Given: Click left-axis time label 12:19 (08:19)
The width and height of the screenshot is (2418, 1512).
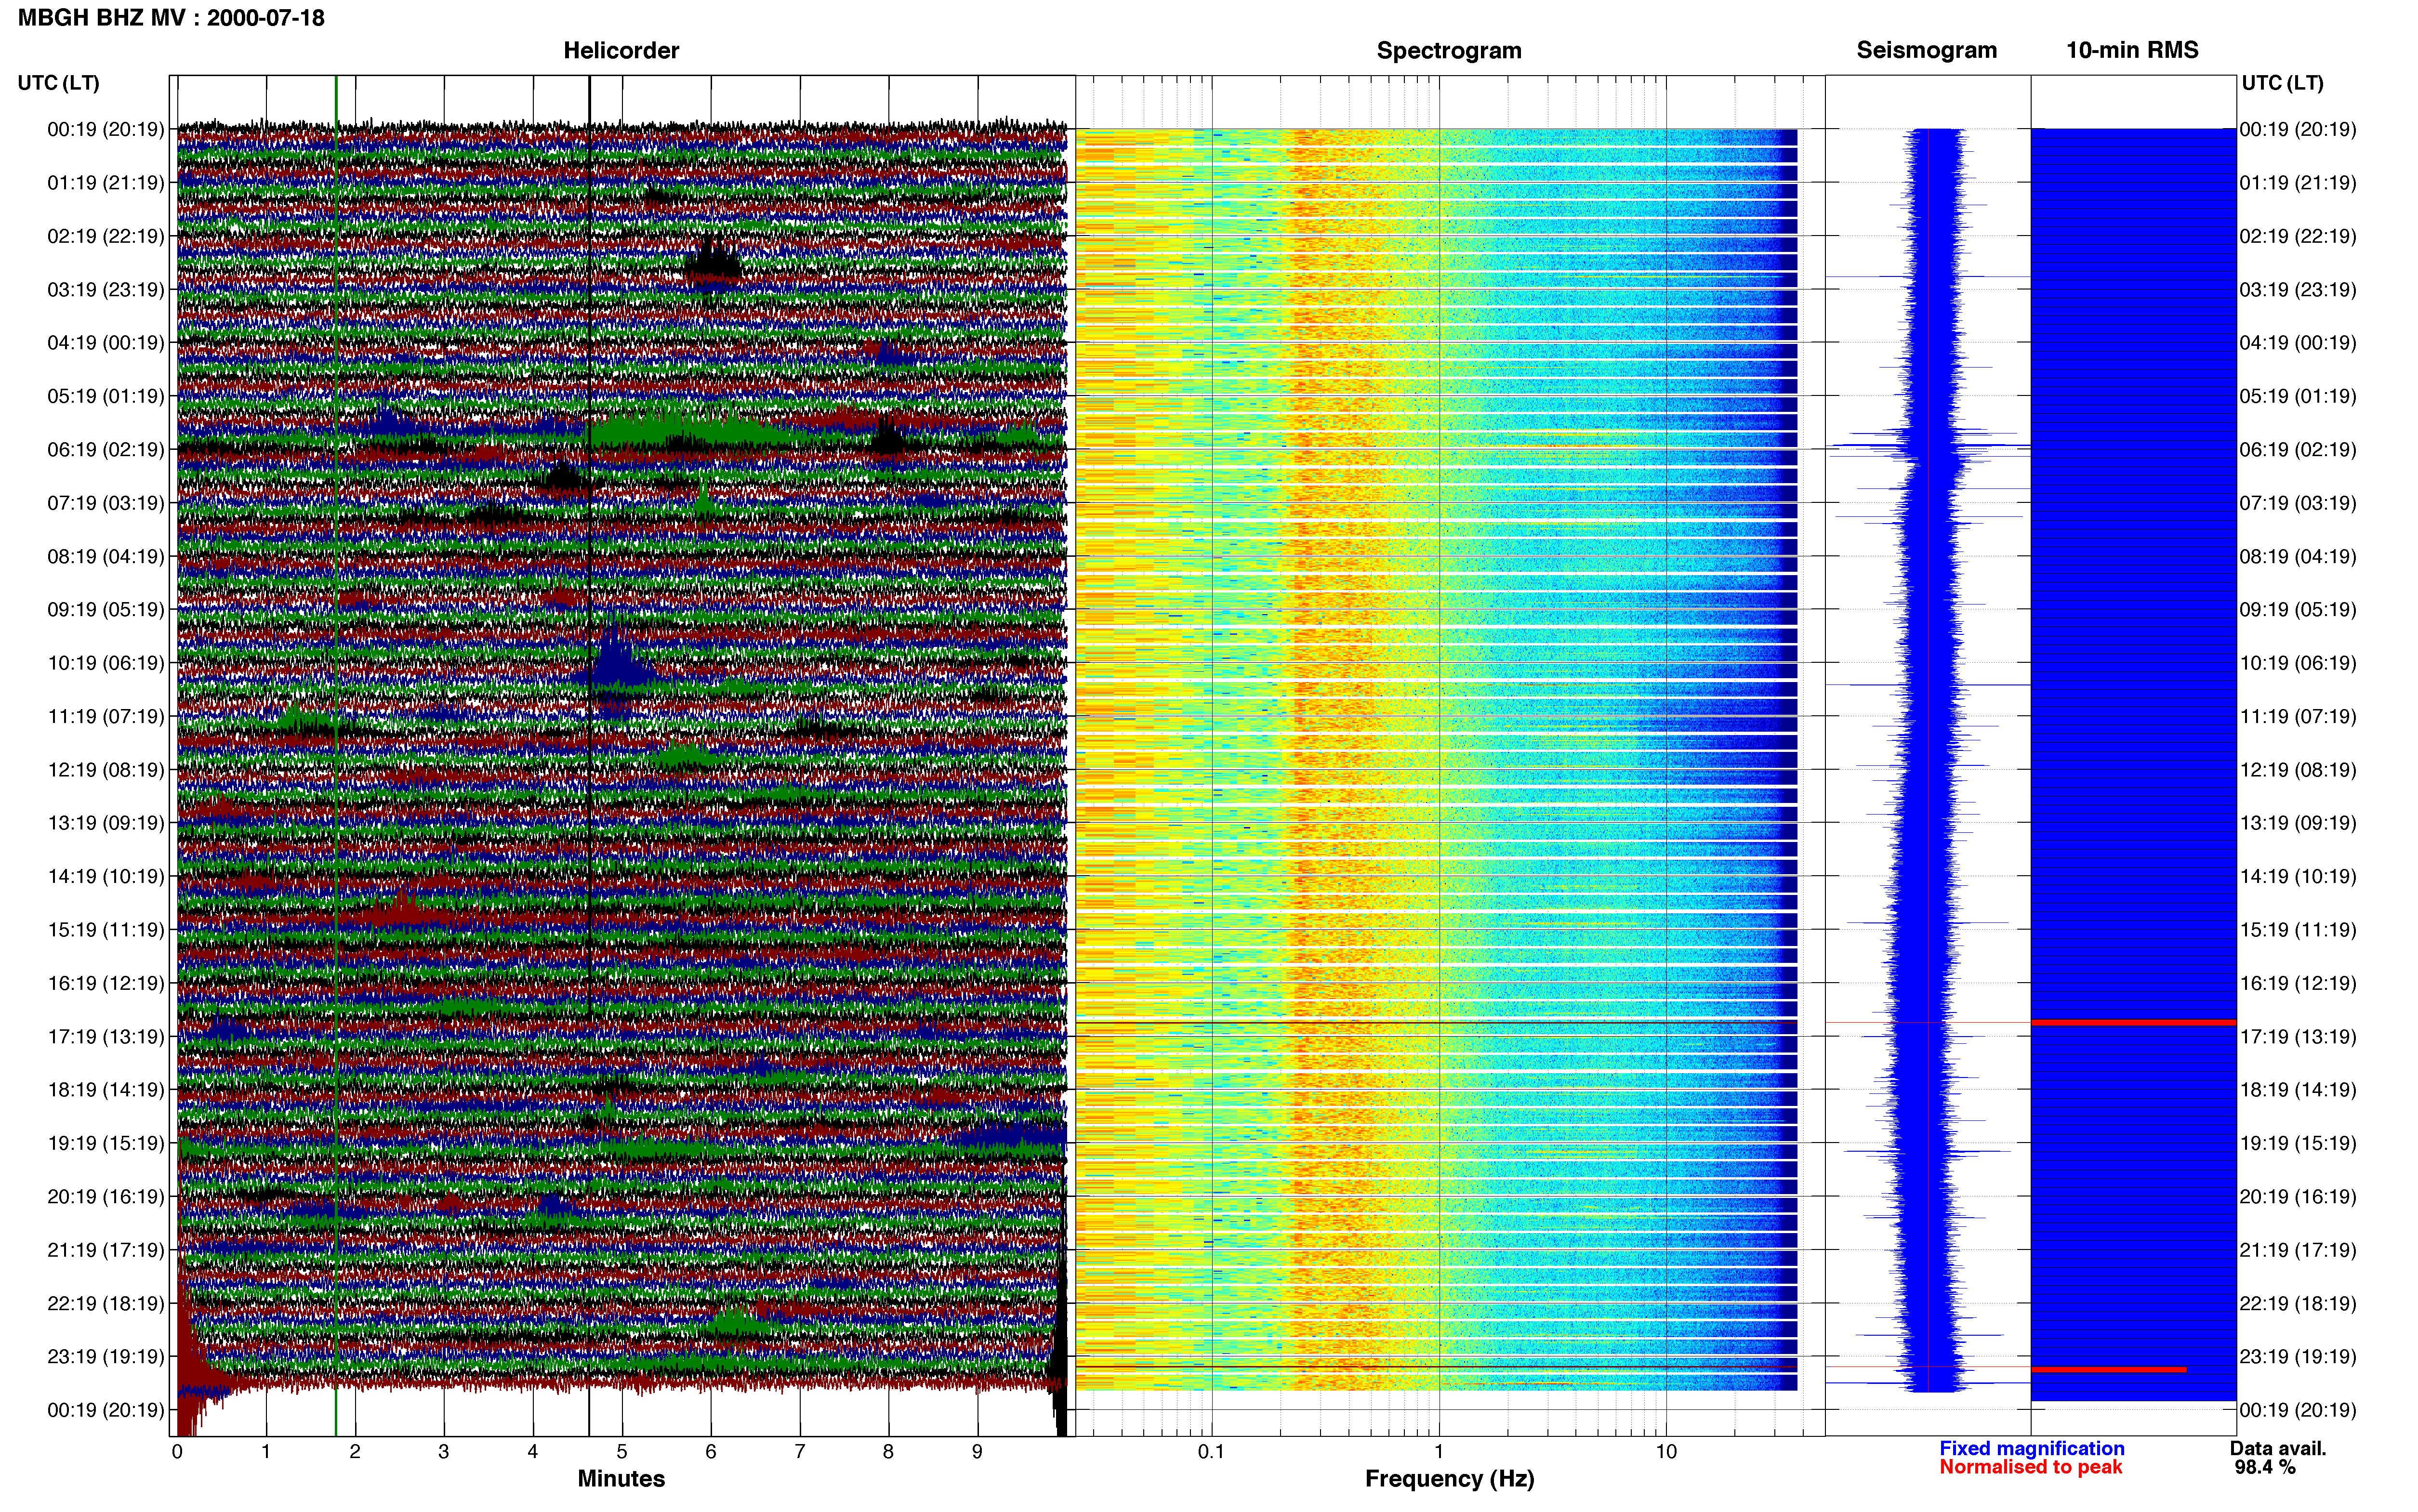Looking at the screenshot, I should coord(106,770).
